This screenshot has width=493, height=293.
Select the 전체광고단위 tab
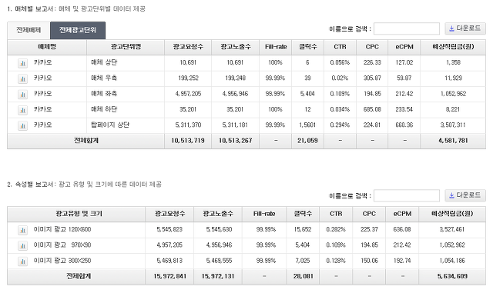78,30
